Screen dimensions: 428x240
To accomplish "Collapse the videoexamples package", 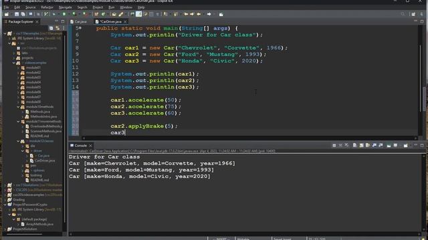I will (14, 63).
